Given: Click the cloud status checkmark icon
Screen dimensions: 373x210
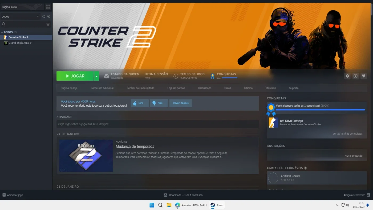Looking at the screenshot, I should (x=107, y=76).
